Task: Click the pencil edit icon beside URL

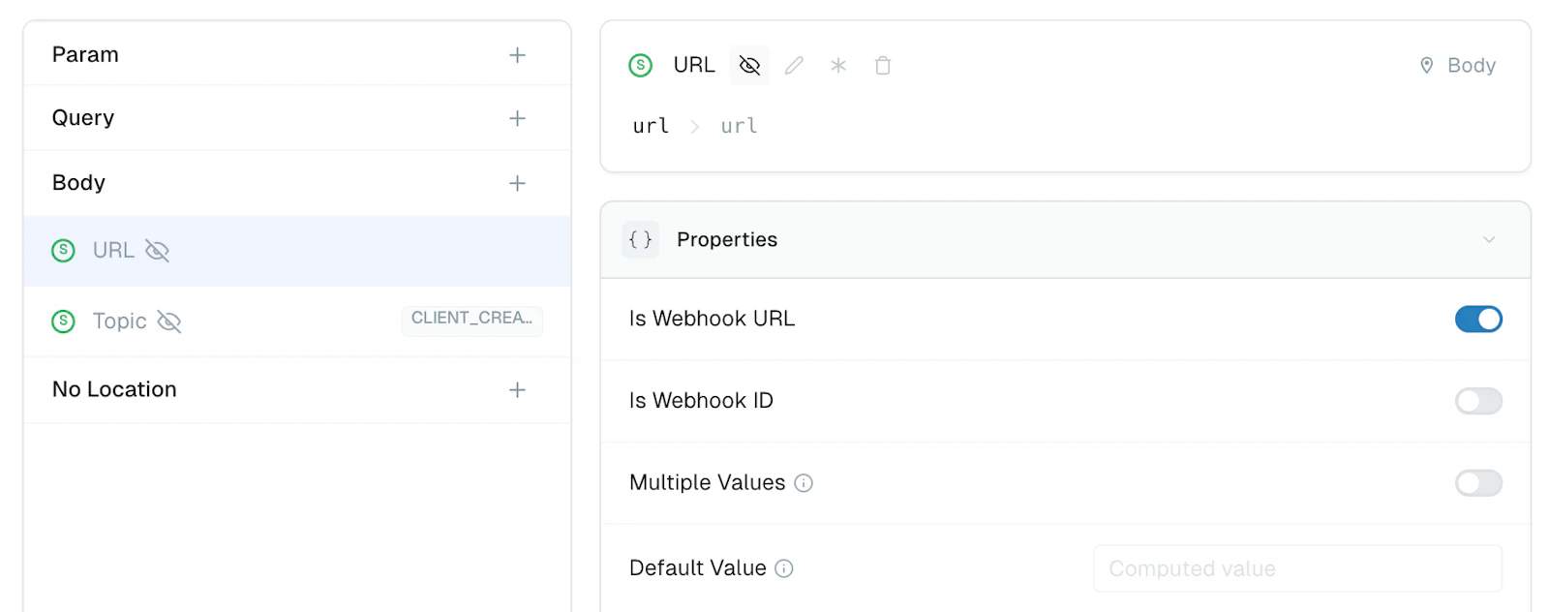Action: (x=794, y=66)
